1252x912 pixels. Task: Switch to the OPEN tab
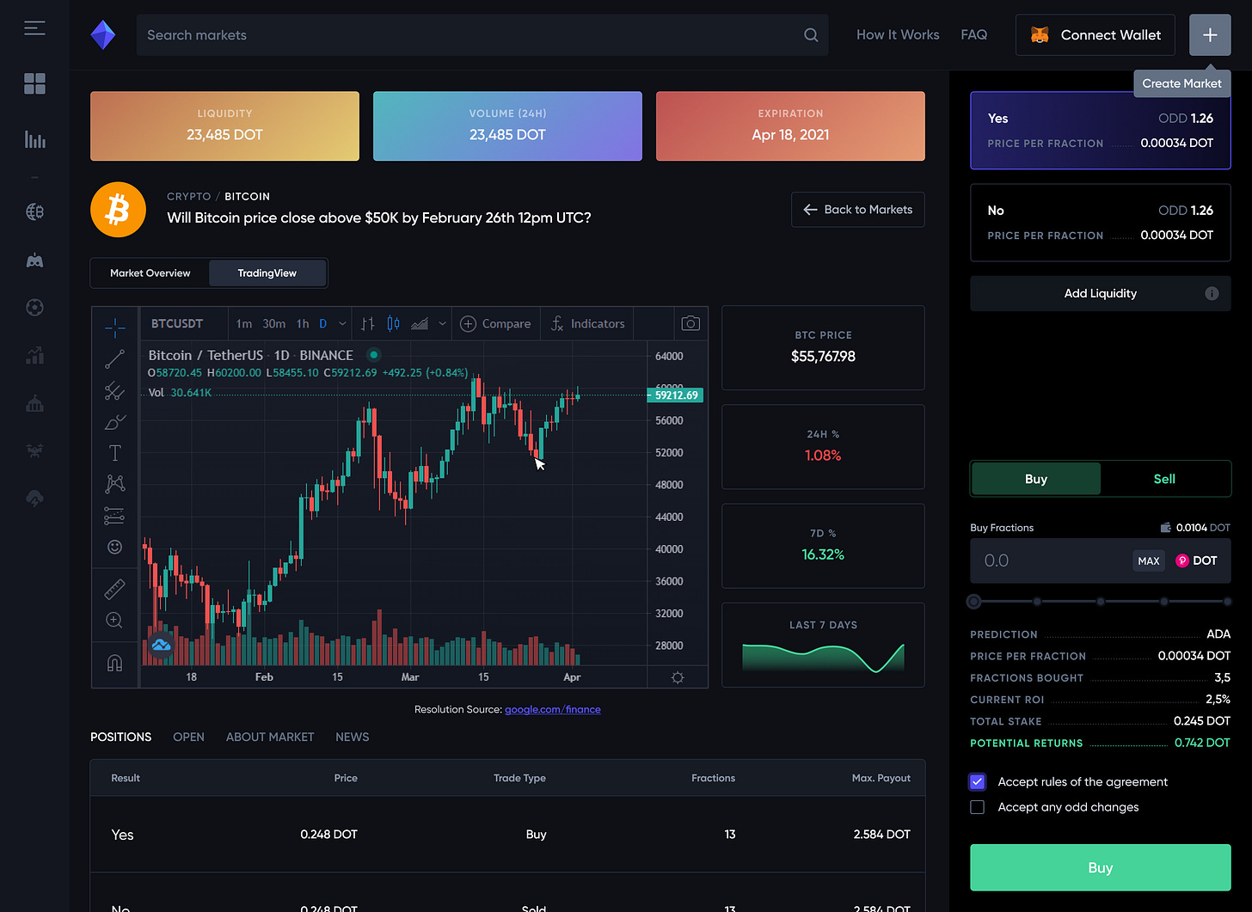188,738
